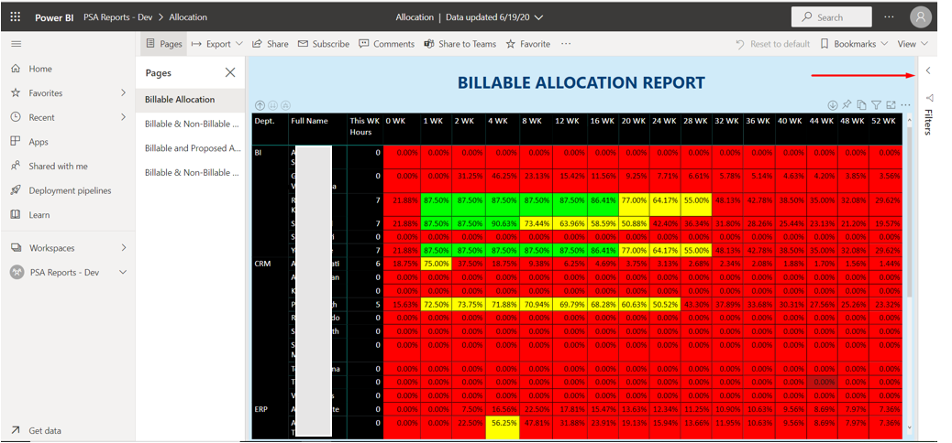
Task: Open Deployment pipelines in the sidebar
Action: point(70,190)
